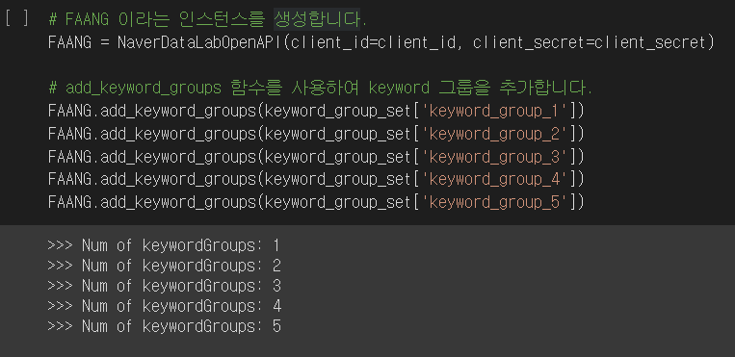Place cursor on 'keyword_group_3' code line
This screenshot has width=735, height=357.
[316, 157]
